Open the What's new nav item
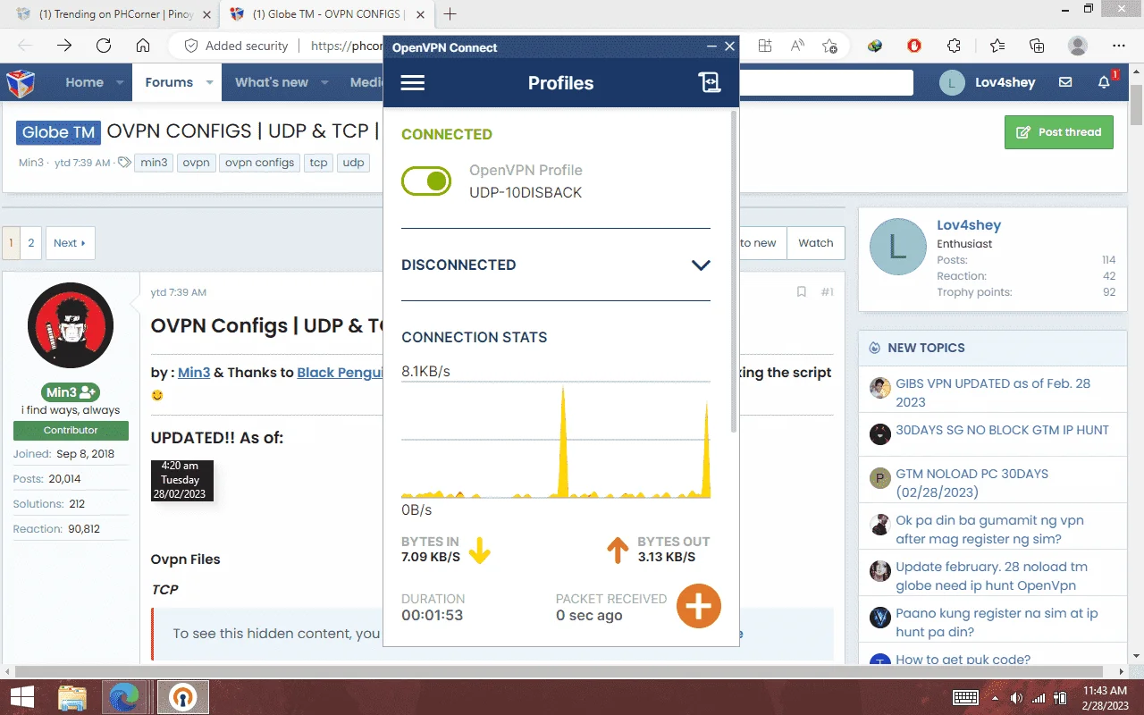This screenshot has width=1144, height=715. [x=272, y=82]
